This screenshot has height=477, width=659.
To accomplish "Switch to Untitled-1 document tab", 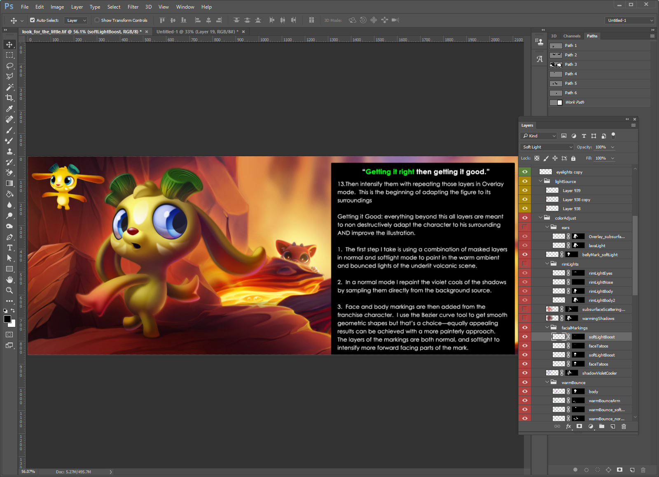I will click(197, 32).
